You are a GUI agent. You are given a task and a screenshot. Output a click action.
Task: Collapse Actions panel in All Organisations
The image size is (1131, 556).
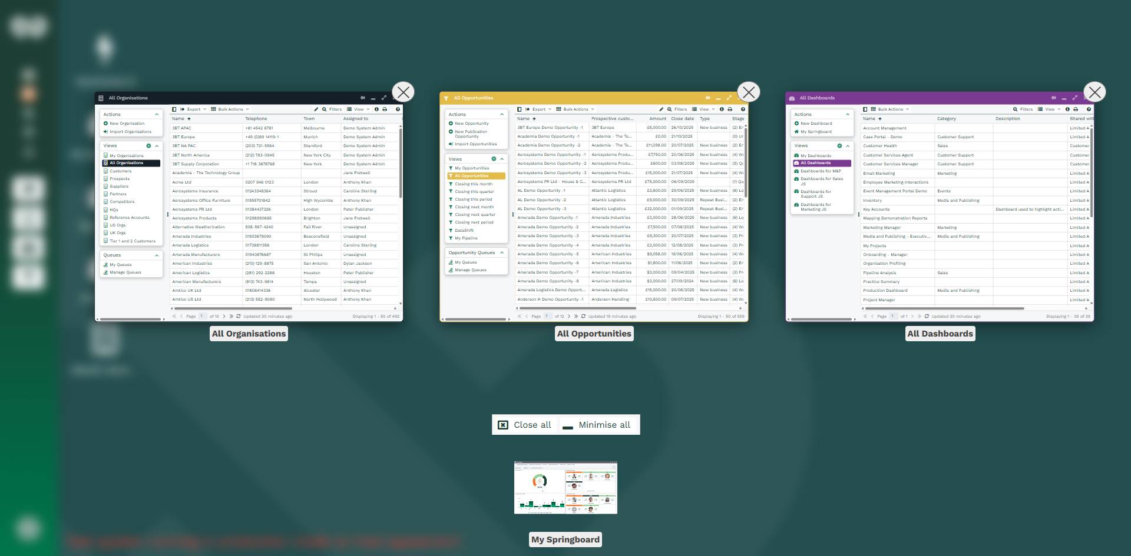click(x=157, y=115)
